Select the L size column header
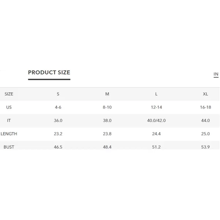Screen dimensions: 220x220 [156, 94]
